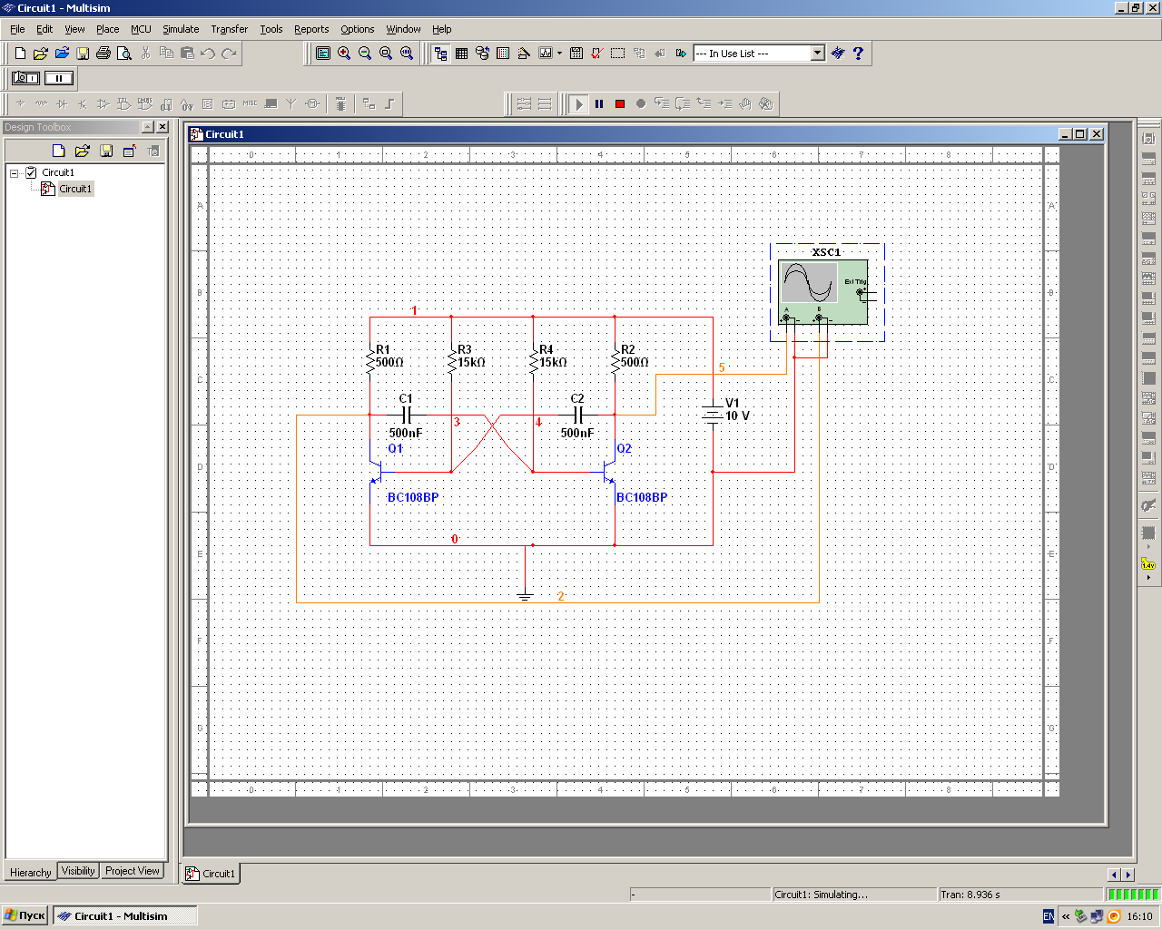Screen dimensions: 1162x929
Task: Toggle the simulation run switch
Action: (x=25, y=78)
